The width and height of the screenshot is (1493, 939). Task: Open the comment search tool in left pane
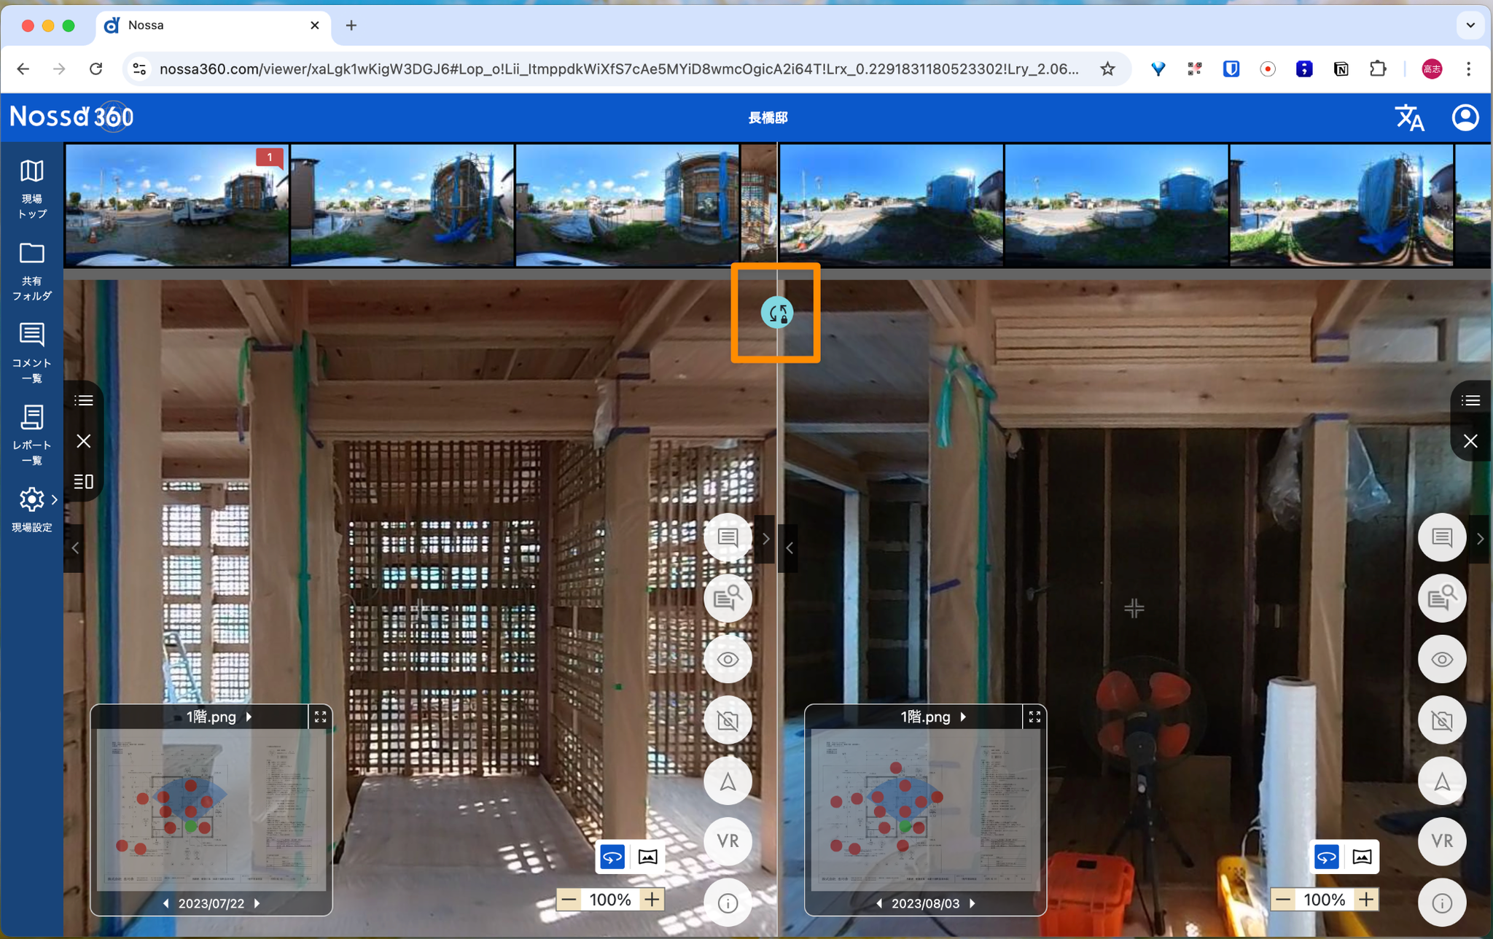coord(728,599)
